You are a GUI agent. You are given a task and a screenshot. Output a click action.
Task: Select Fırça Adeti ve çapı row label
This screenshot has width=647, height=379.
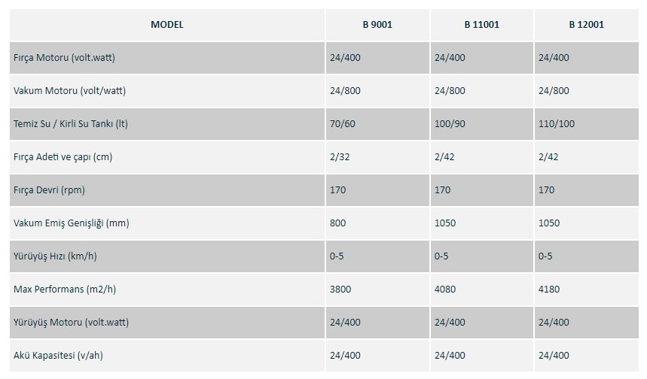(x=63, y=157)
